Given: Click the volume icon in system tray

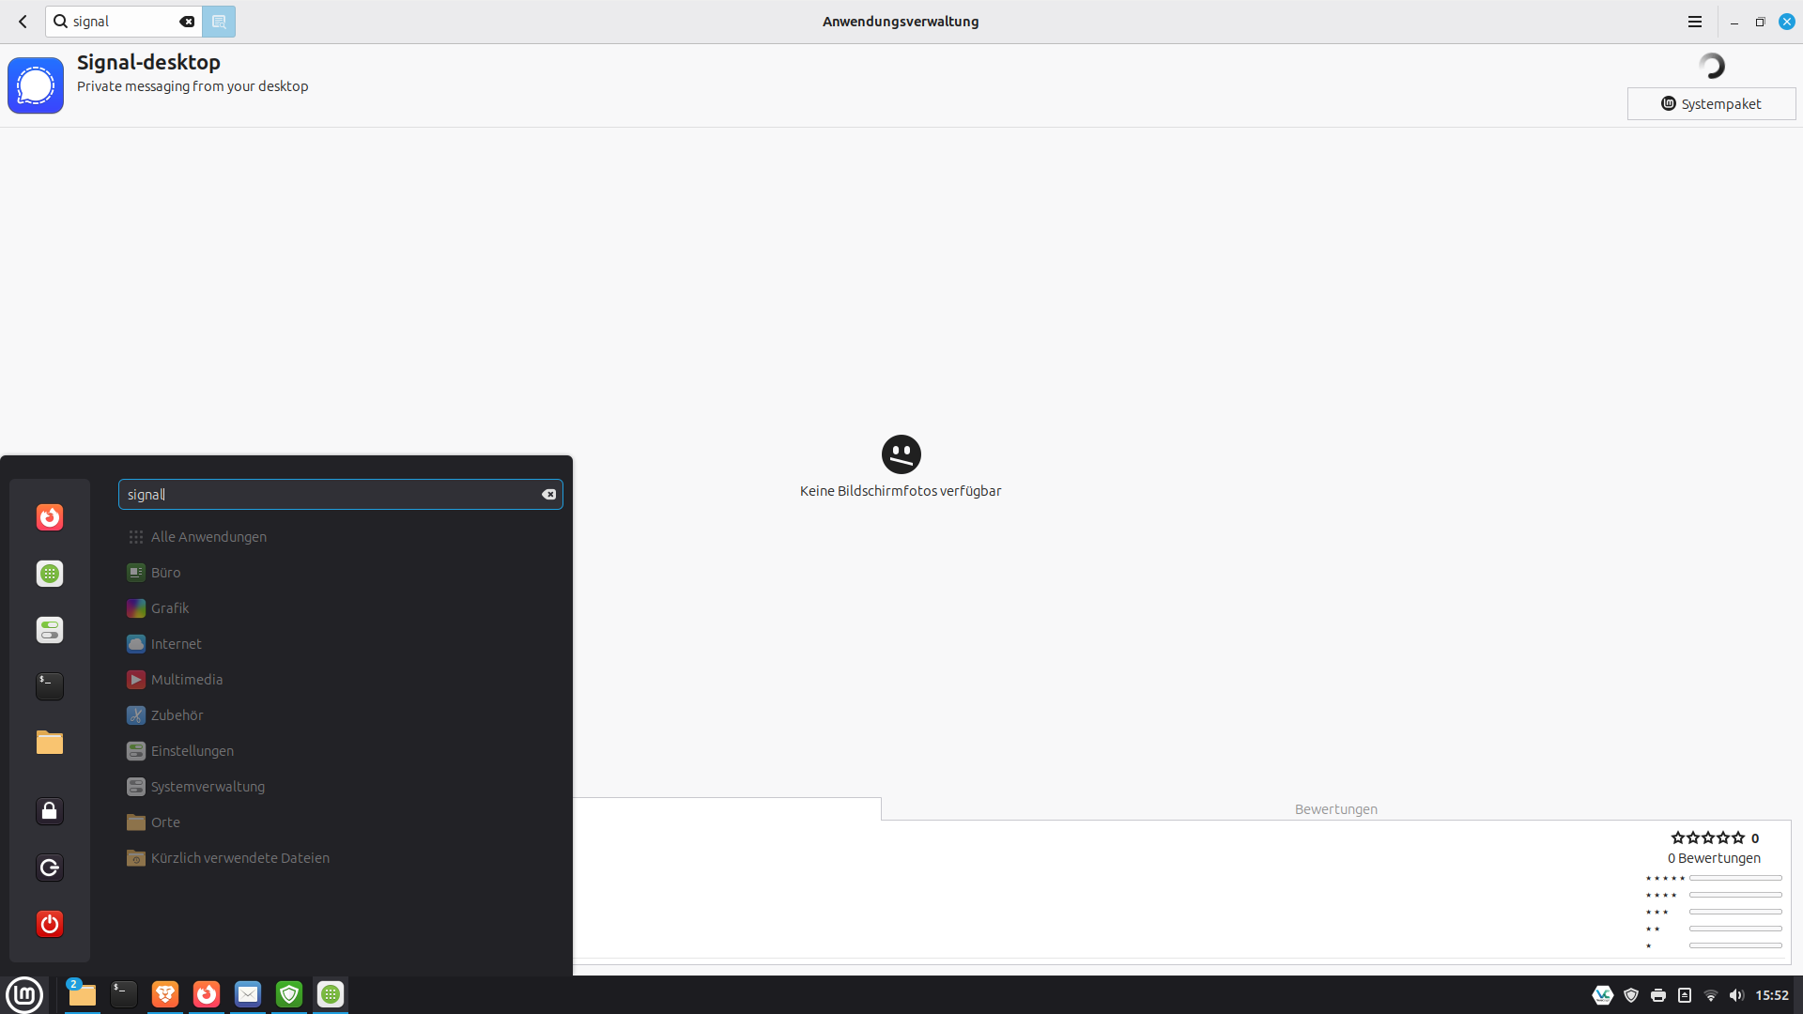Looking at the screenshot, I should [x=1735, y=995].
